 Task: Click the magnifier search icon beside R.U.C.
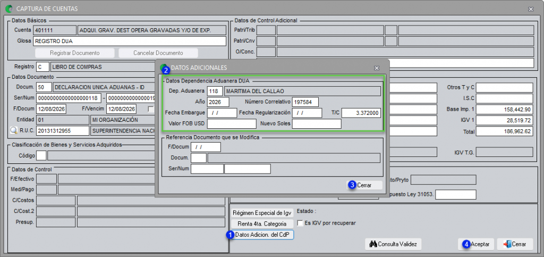click(x=13, y=131)
